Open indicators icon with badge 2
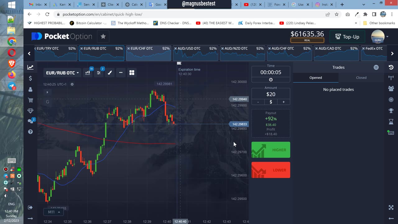Viewport: 398px width, 224px height. pos(99,72)
